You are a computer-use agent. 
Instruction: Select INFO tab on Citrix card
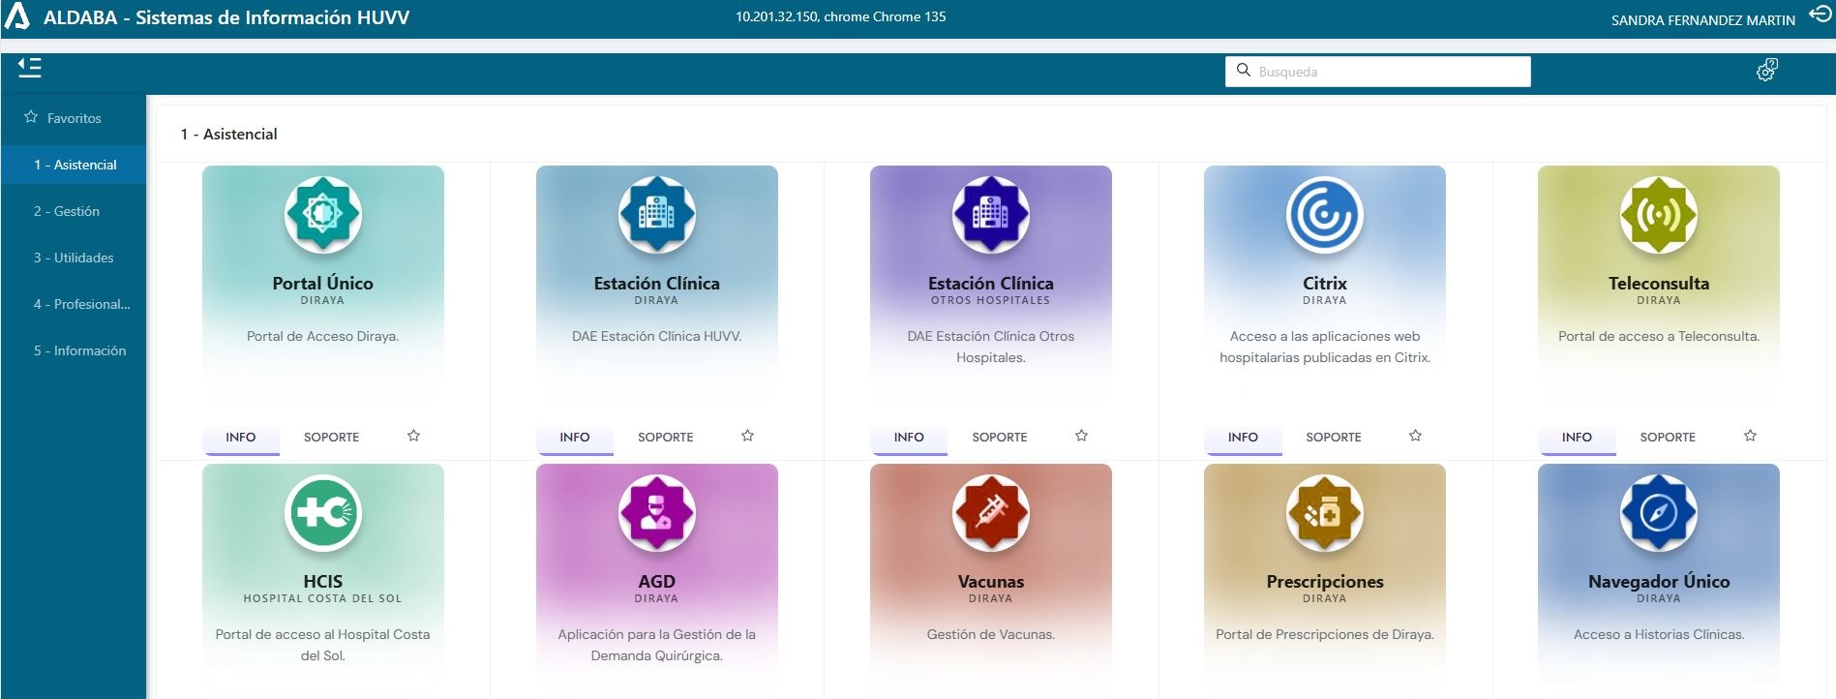1243,438
